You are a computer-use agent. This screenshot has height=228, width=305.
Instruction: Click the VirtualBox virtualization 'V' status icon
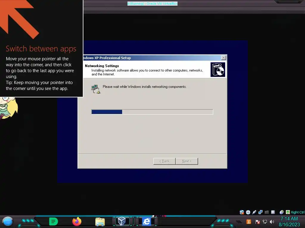pos(273,212)
